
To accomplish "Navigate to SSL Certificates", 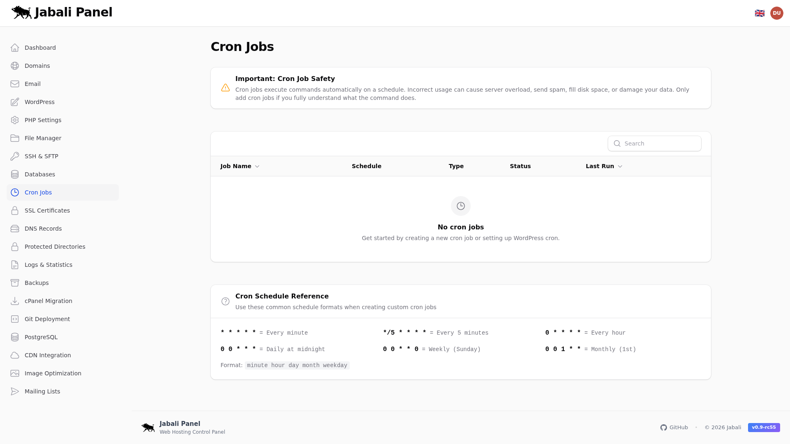I will (47, 210).
